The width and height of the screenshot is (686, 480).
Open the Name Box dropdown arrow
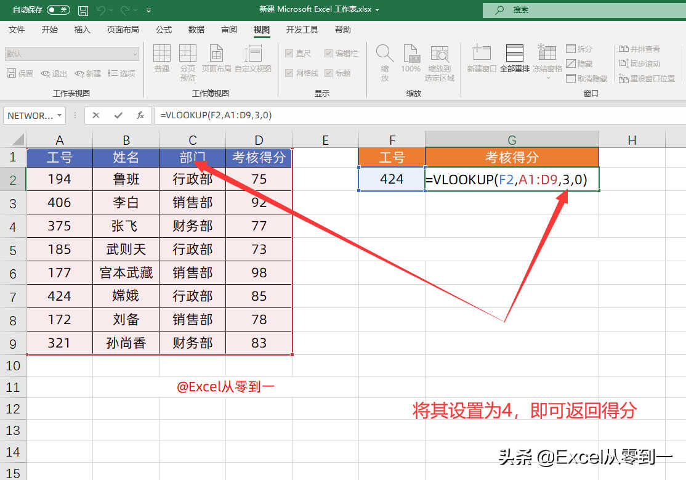pos(59,115)
